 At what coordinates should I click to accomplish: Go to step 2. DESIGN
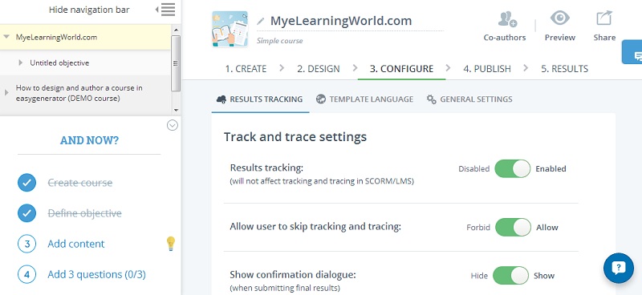click(x=318, y=69)
